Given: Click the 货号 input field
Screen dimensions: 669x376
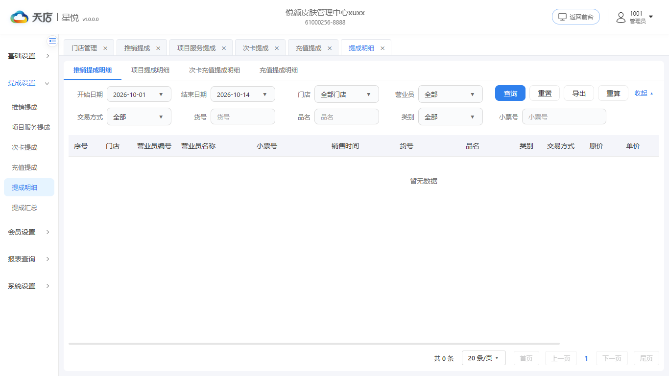Looking at the screenshot, I should coord(243,117).
